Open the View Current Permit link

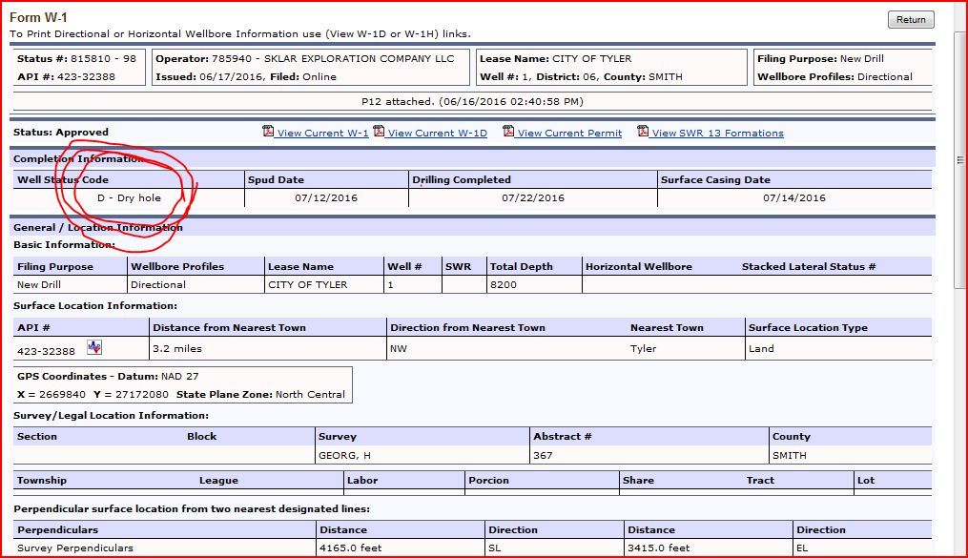click(569, 133)
